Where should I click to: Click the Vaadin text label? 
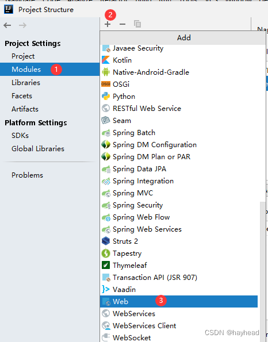[124, 290]
